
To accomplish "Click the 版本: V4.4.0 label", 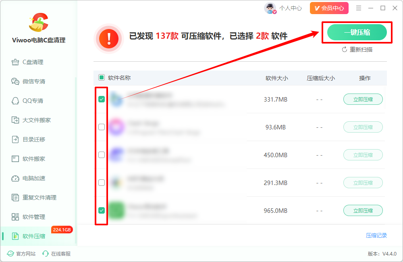I will (382, 254).
